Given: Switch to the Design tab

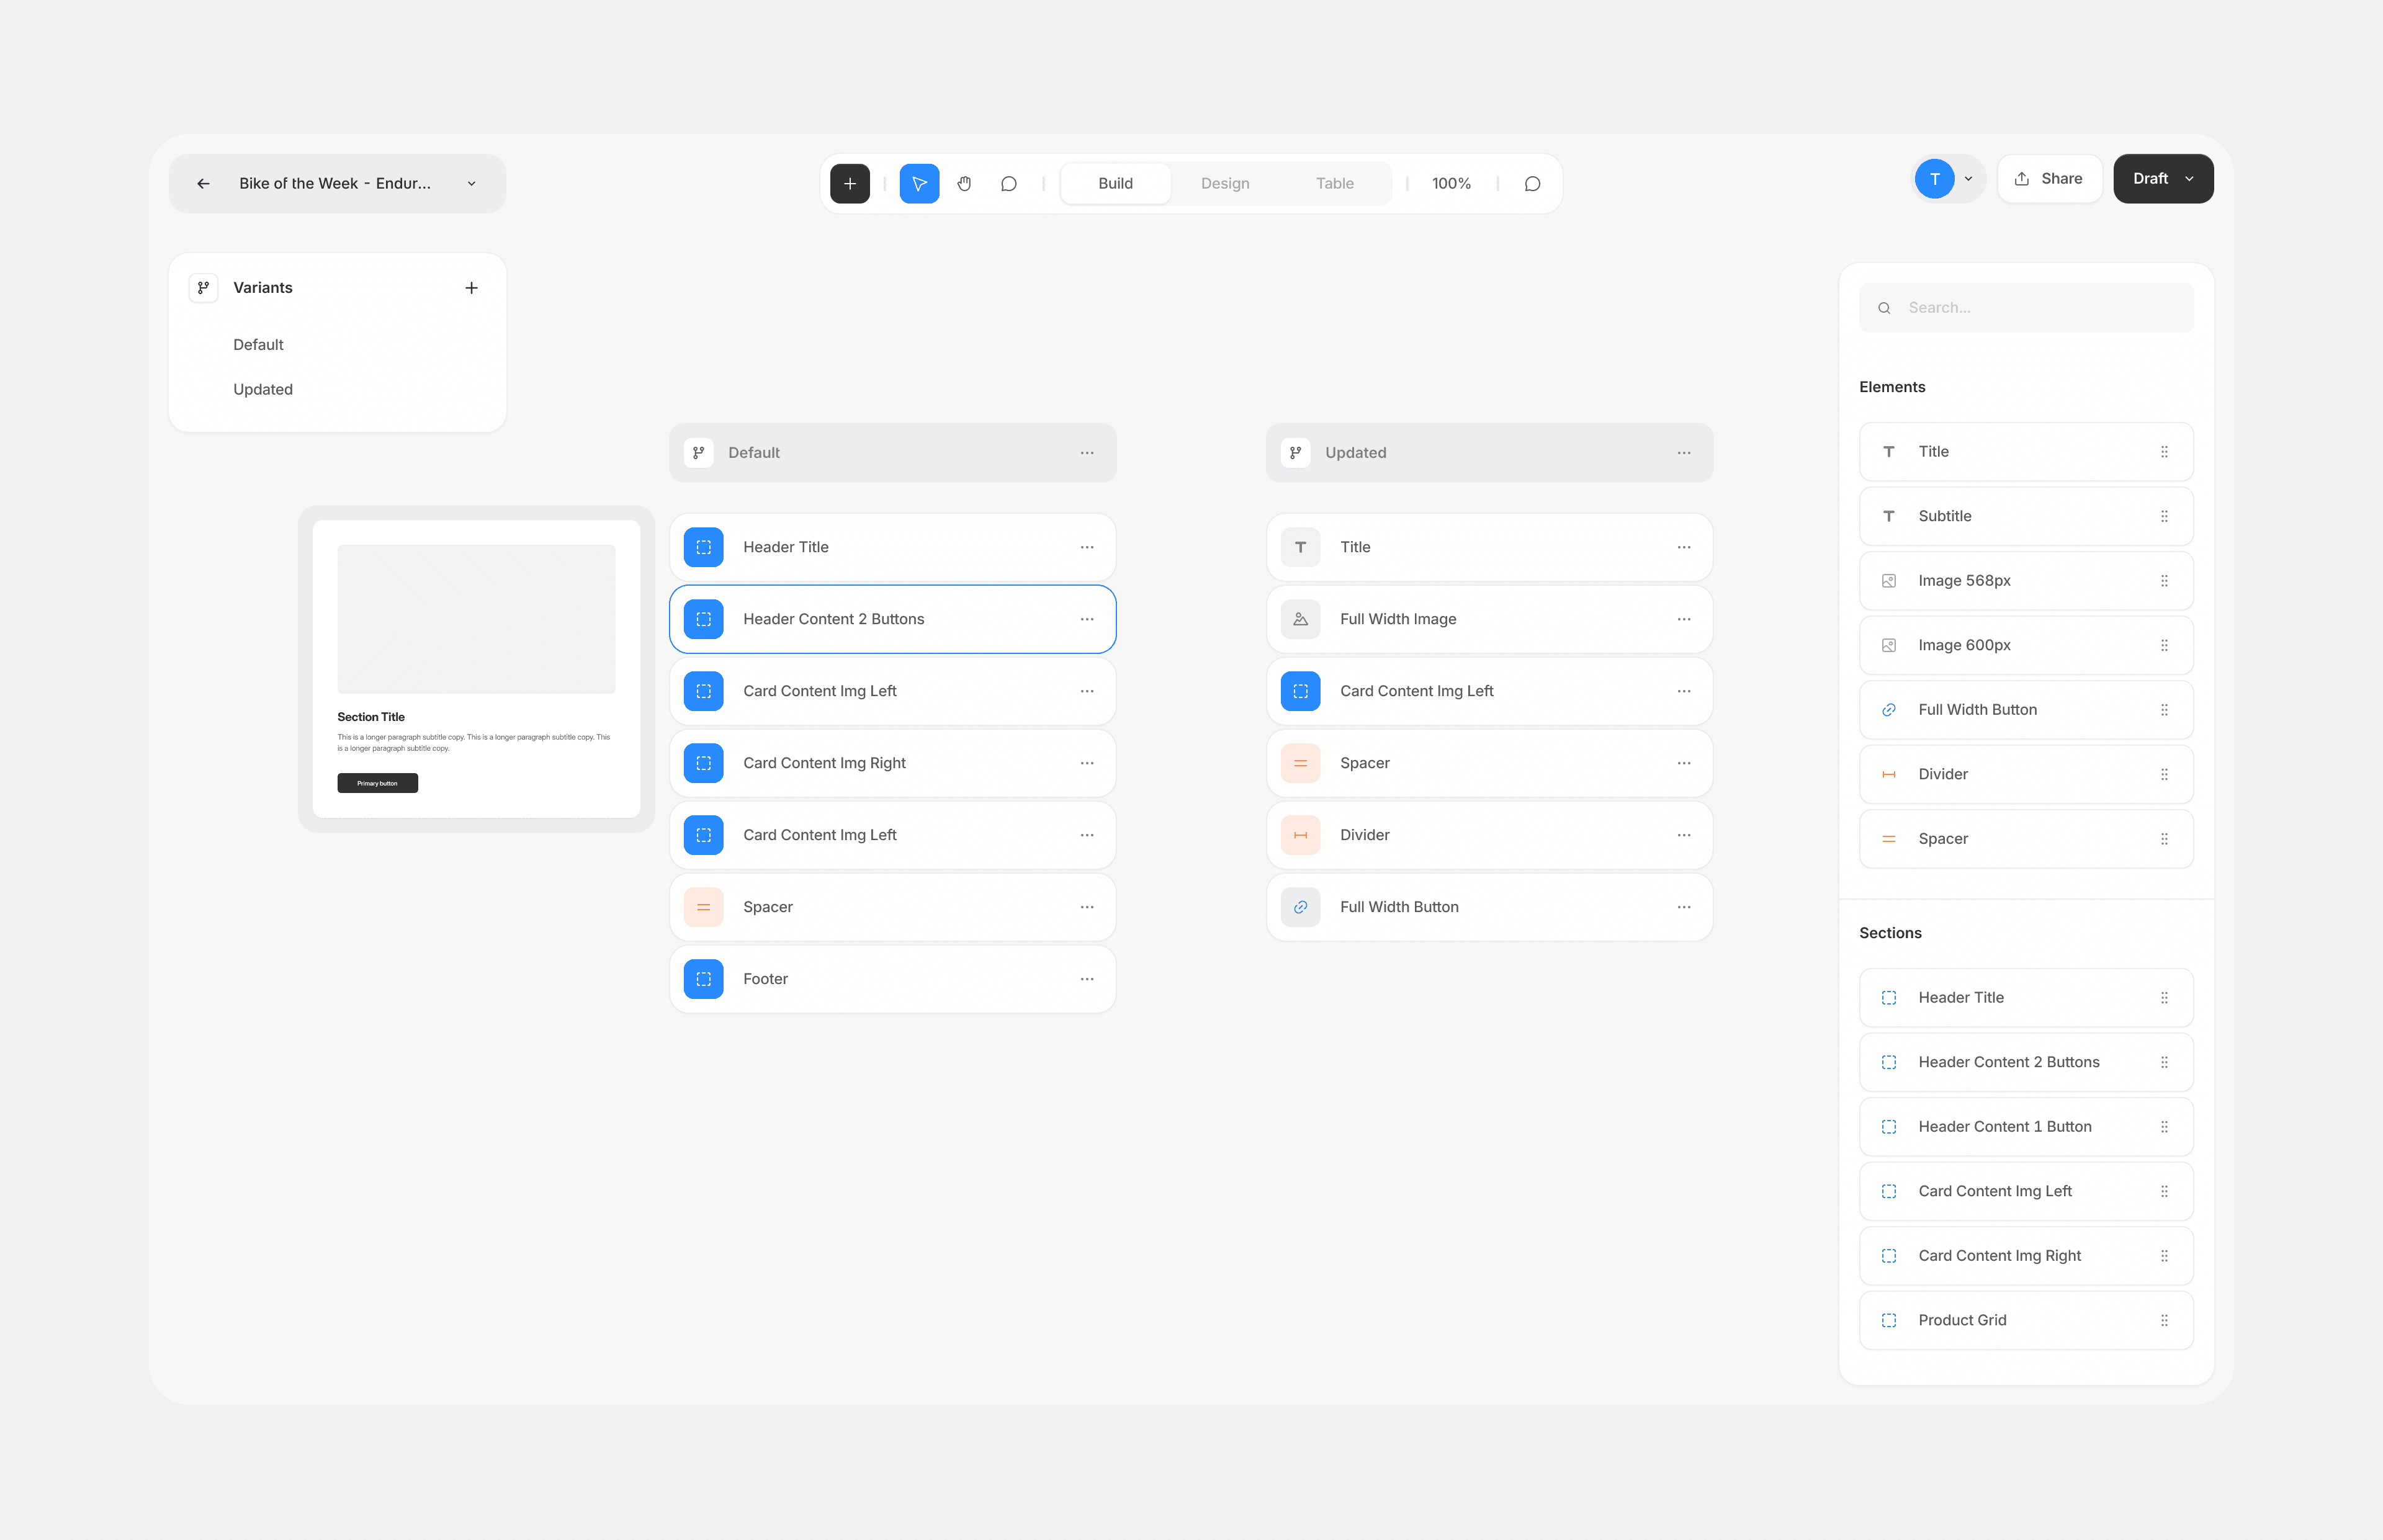Looking at the screenshot, I should point(1224,183).
